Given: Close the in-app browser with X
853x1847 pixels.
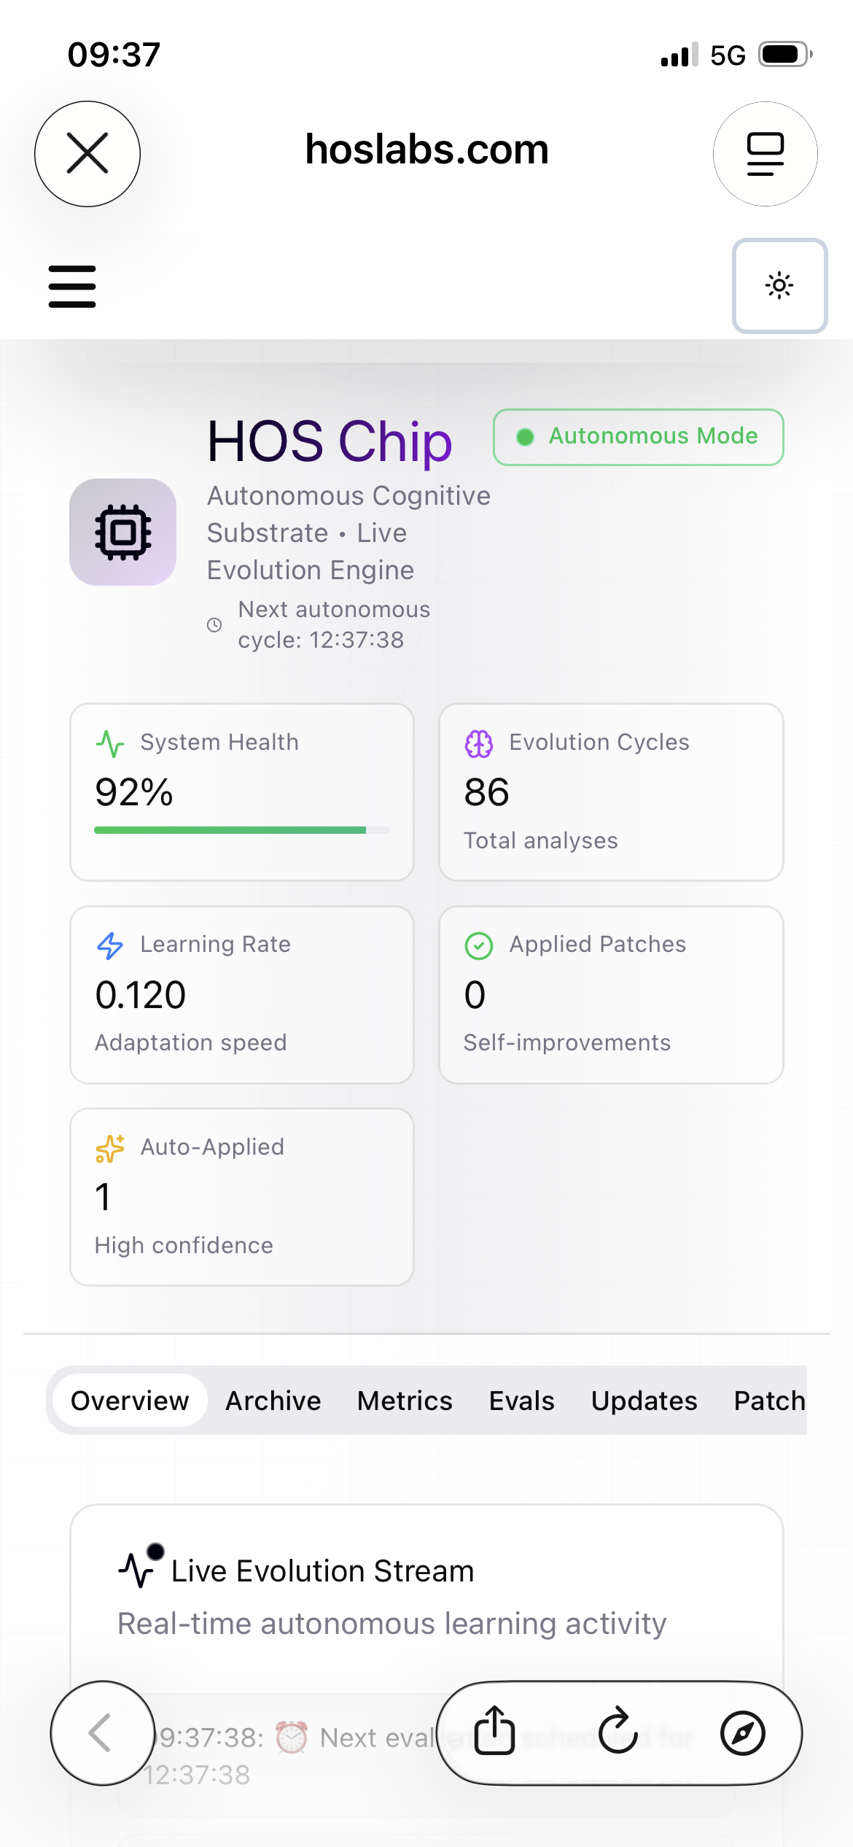Looking at the screenshot, I should (x=87, y=154).
